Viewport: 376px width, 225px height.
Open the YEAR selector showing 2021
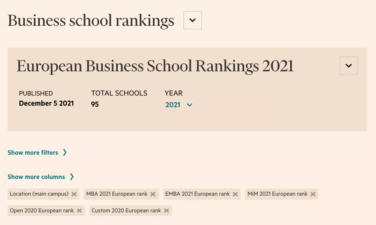(x=179, y=105)
